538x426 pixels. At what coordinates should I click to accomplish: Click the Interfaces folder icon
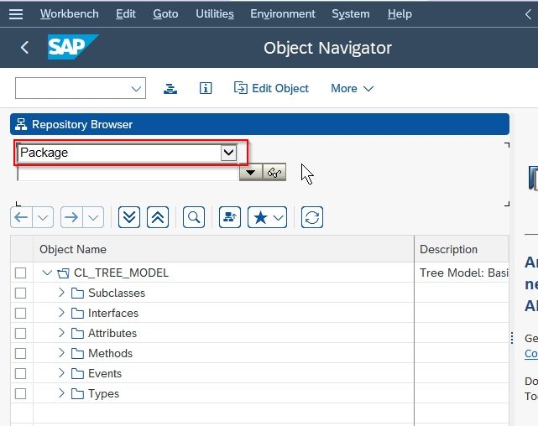pyautogui.click(x=77, y=314)
